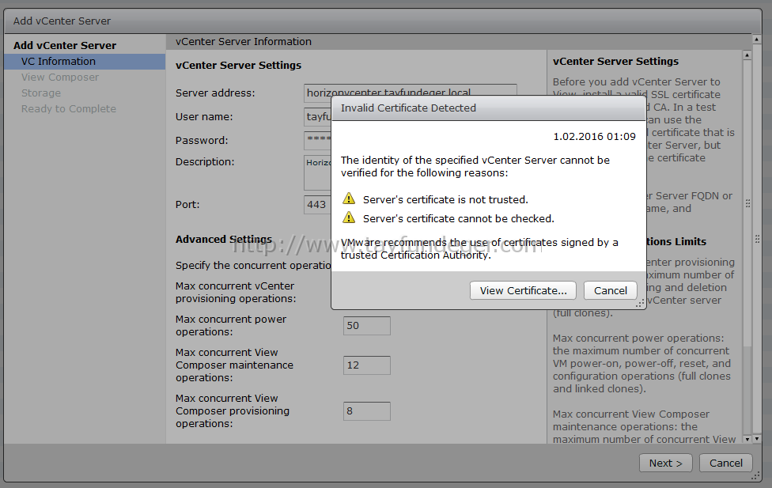Focus the User name input field

[x=317, y=117]
